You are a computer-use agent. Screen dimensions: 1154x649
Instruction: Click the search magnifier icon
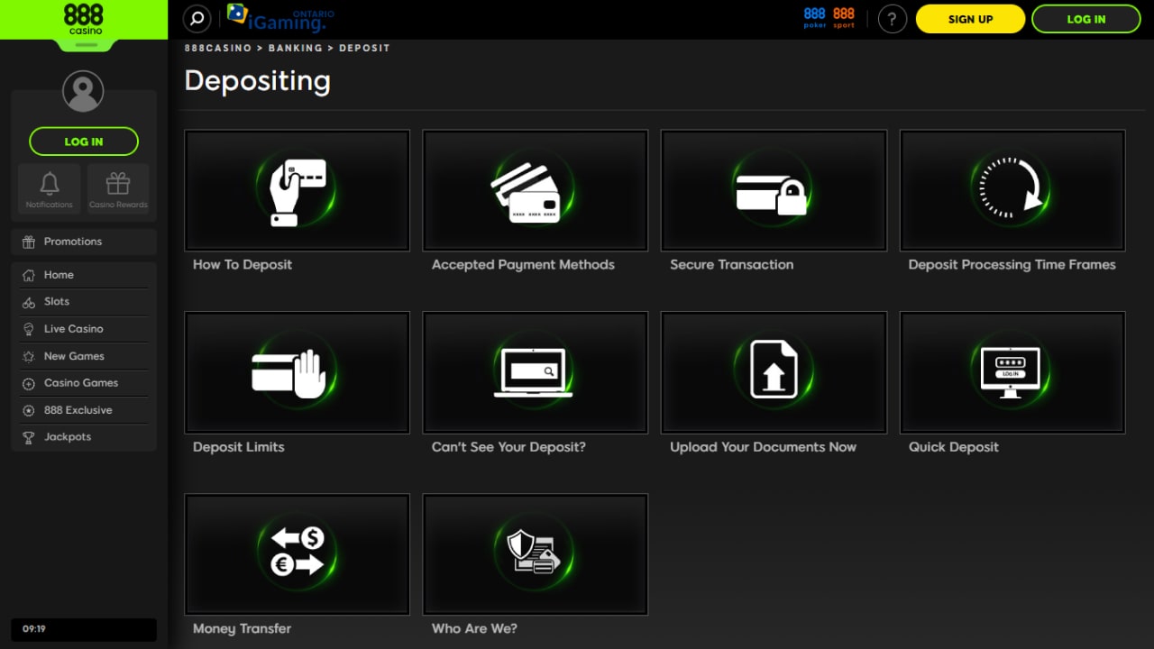tap(197, 19)
